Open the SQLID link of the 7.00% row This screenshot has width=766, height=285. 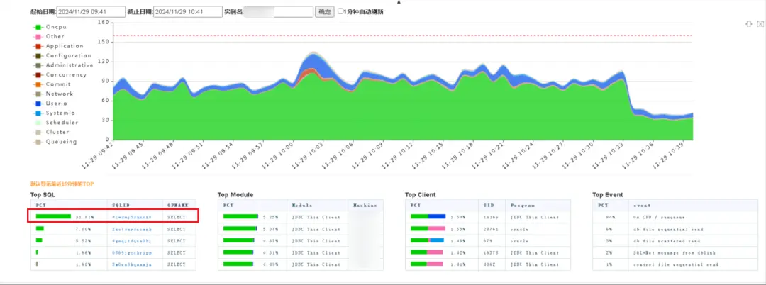tap(132, 229)
